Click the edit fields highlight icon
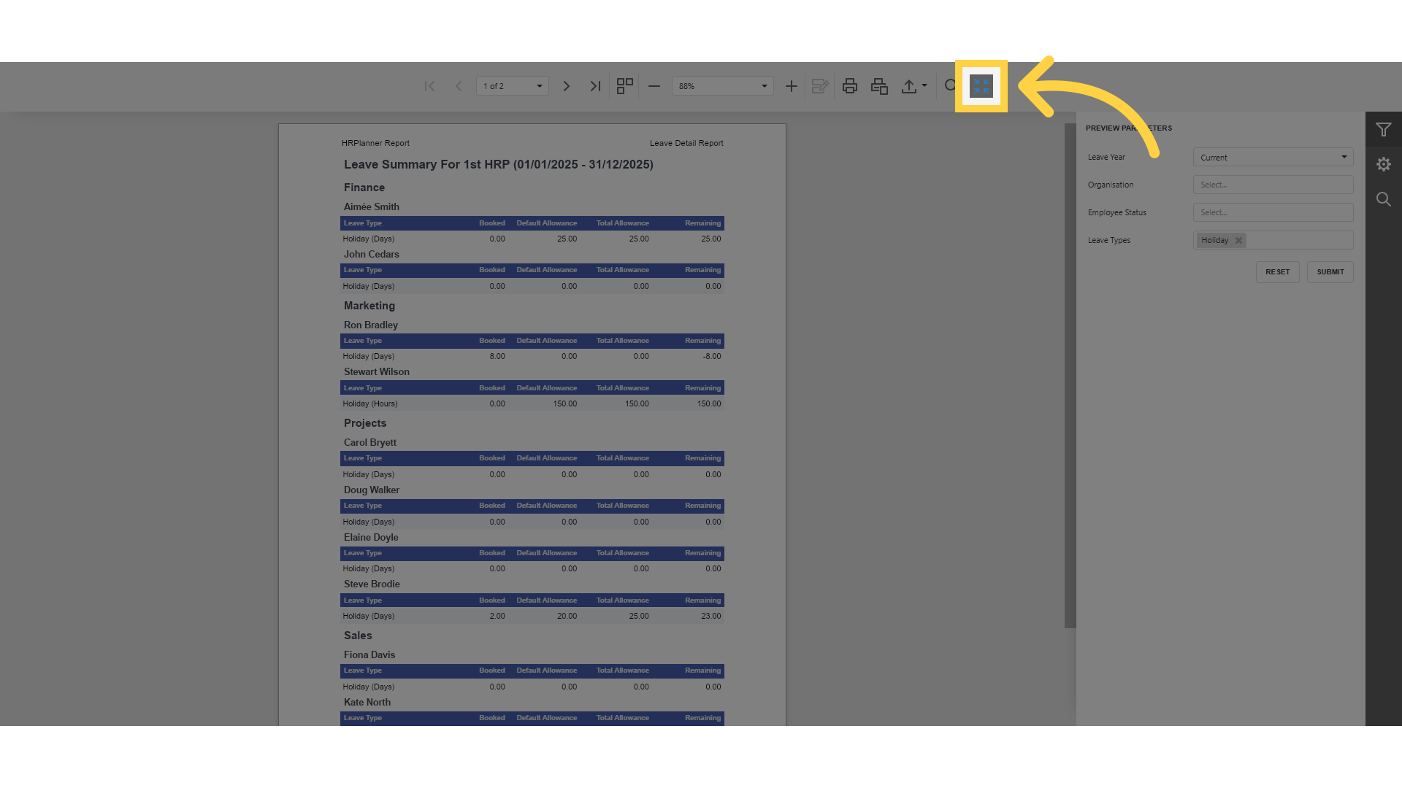1402x788 pixels. [x=820, y=86]
